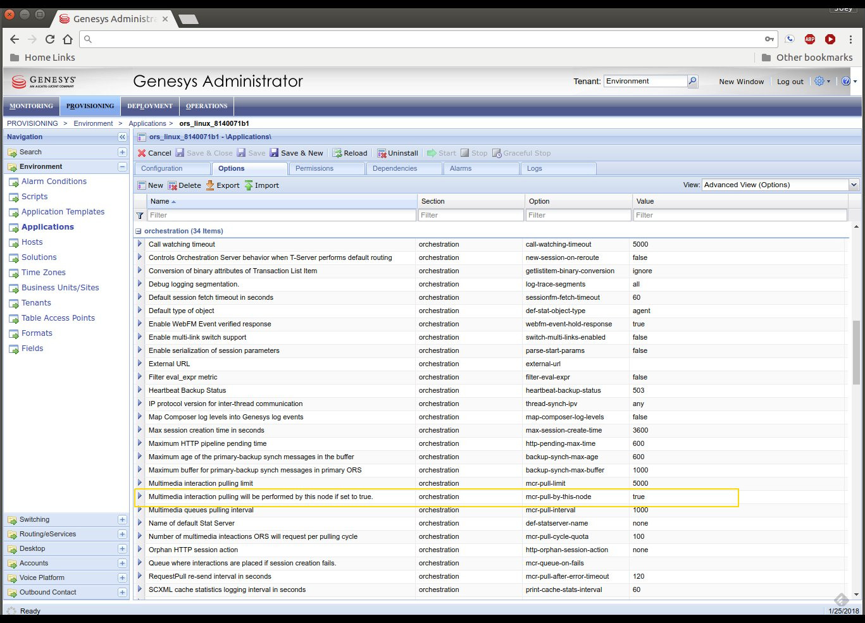
Task: Open the Monitoring main tab
Action: (x=31, y=106)
